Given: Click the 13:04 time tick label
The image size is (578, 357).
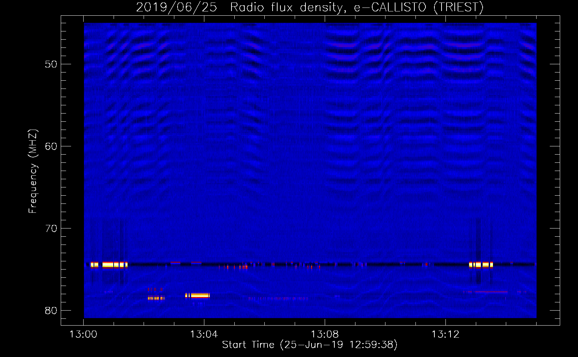Looking at the screenshot, I should tap(204, 335).
